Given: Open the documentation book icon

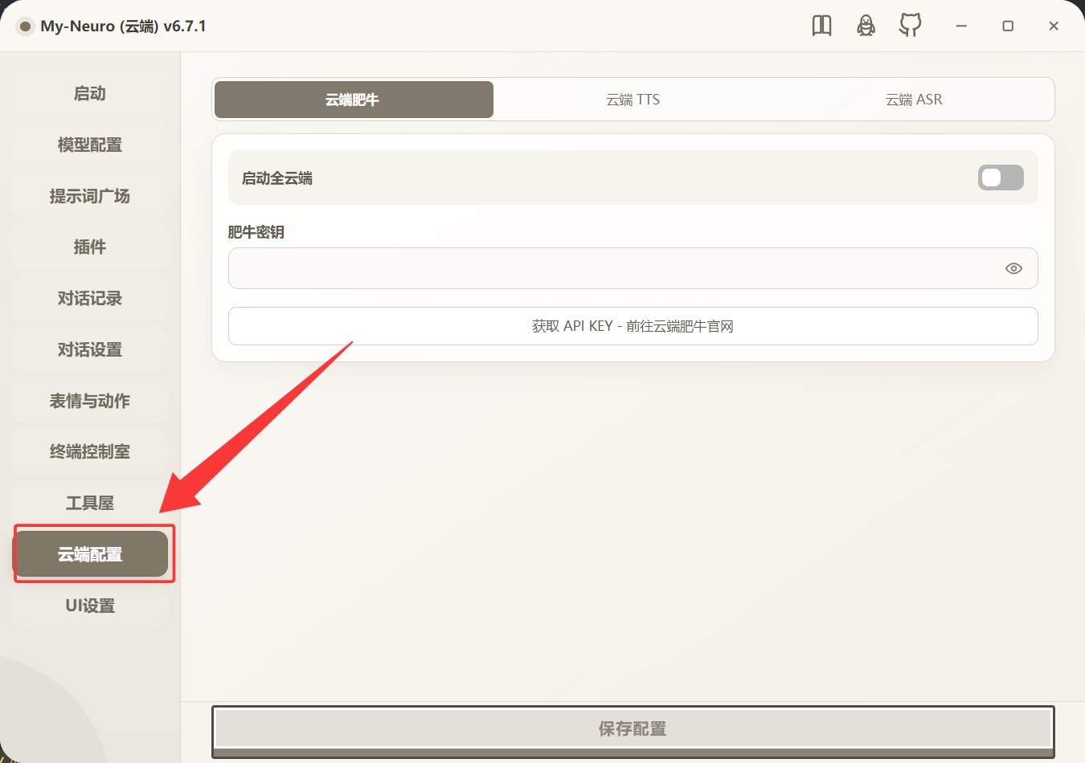Looking at the screenshot, I should tap(821, 26).
